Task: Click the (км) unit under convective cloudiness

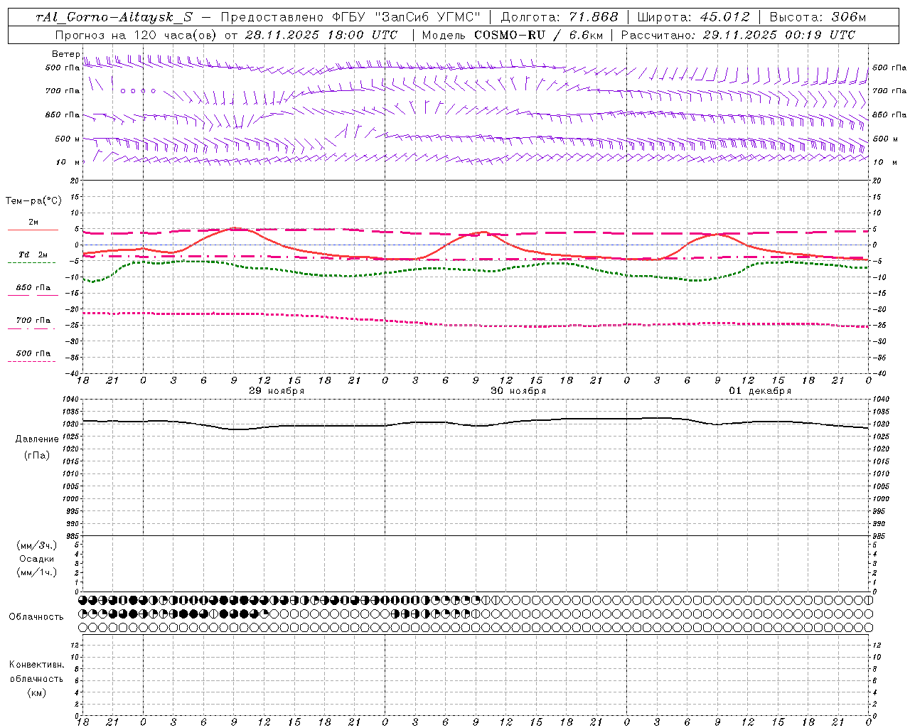Action: click(x=37, y=692)
